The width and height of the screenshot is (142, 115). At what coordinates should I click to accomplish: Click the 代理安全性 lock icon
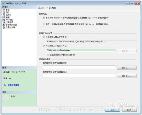[4, 27]
